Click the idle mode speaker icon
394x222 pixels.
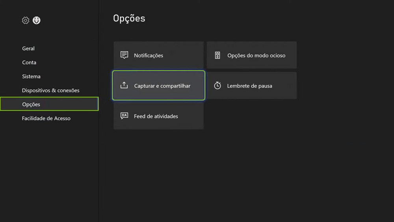217,55
